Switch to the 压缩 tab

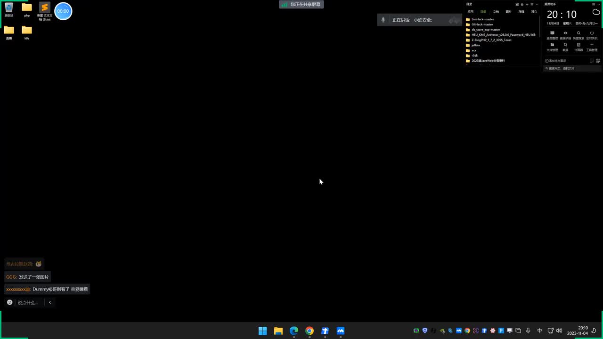521,12
